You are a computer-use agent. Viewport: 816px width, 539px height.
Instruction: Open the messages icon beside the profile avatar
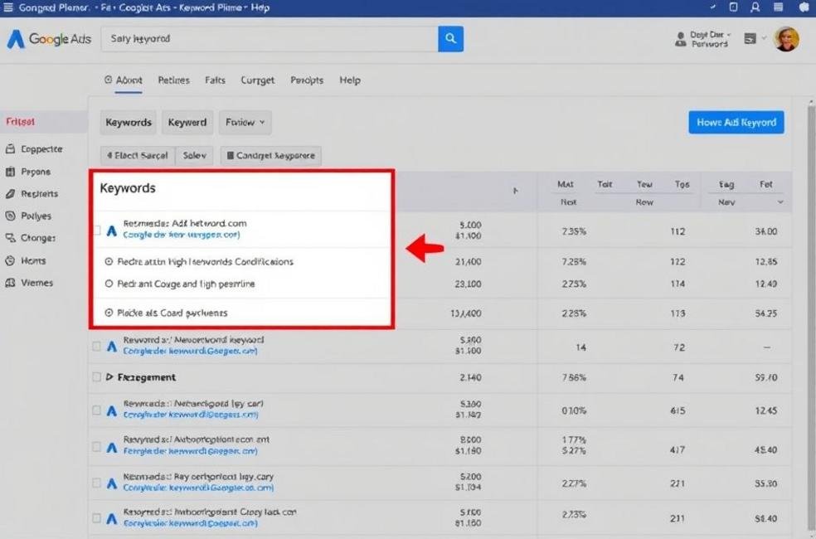pos(750,39)
